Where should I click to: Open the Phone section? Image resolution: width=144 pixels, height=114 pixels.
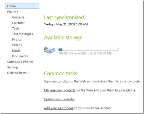point(12,12)
